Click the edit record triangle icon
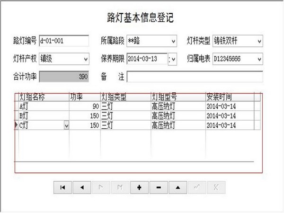Image resolution: width=284 pixels, height=213 pixels. pos(177,187)
